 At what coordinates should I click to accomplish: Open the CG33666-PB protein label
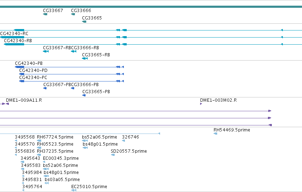point(85,85)
